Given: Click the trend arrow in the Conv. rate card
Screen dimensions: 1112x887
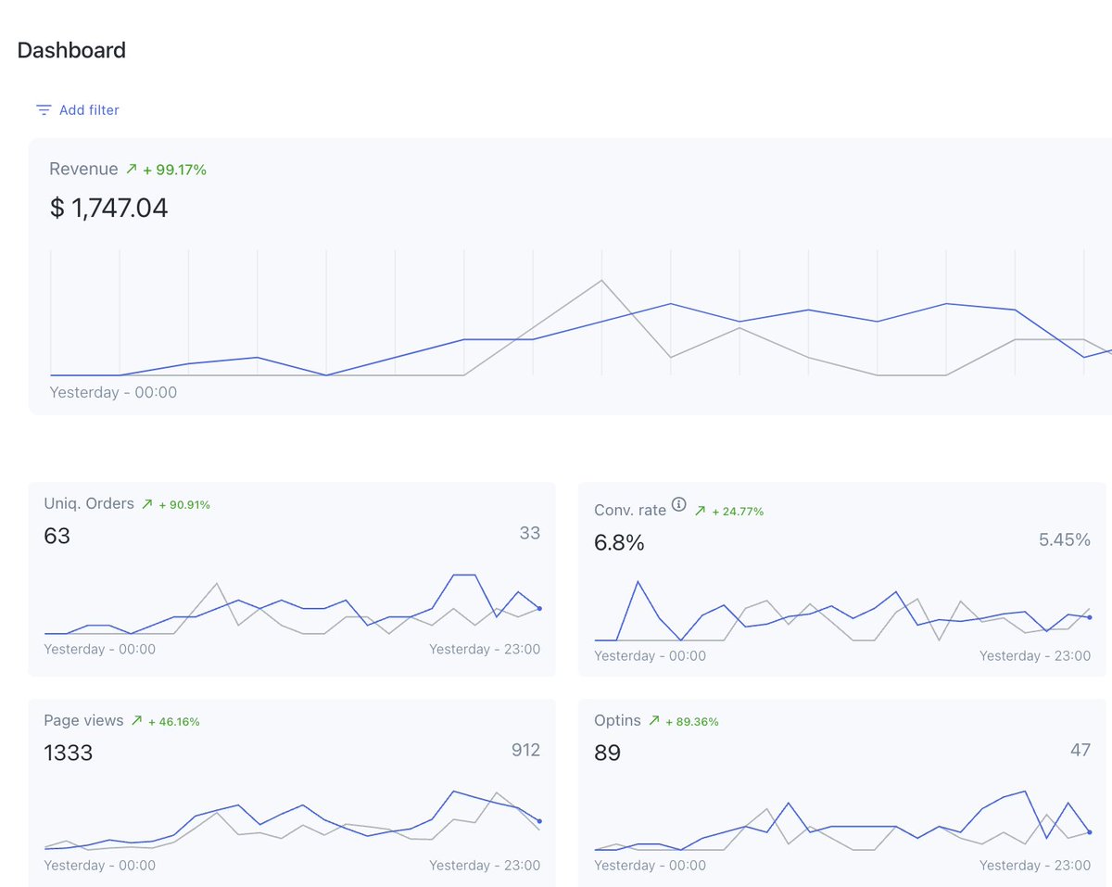Looking at the screenshot, I should click(700, 511).
